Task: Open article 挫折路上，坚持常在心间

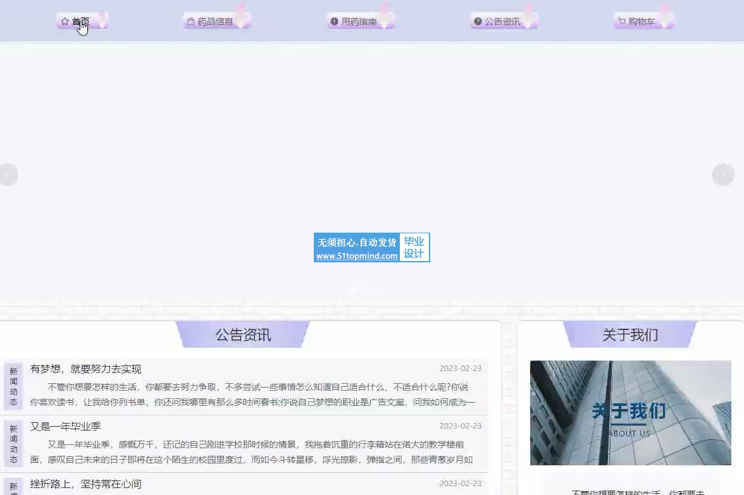Action: tap(86, 484)
